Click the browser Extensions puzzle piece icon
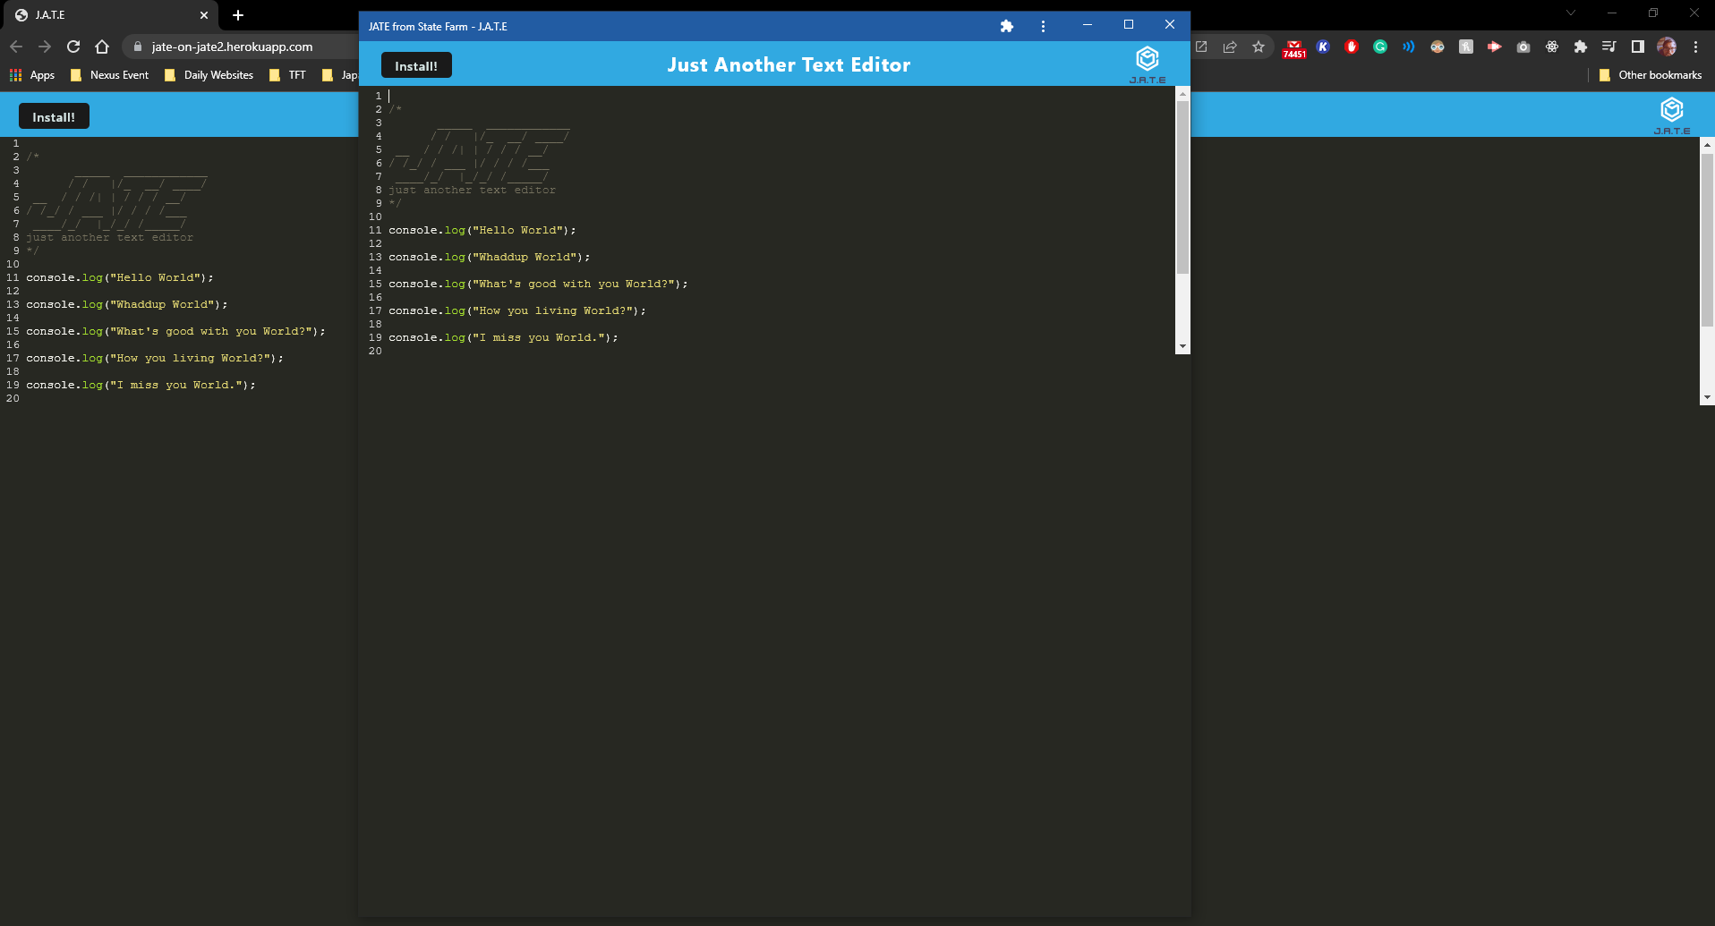The height and width of the screenshot is (926, 1715). click(x=1580, y=47)
